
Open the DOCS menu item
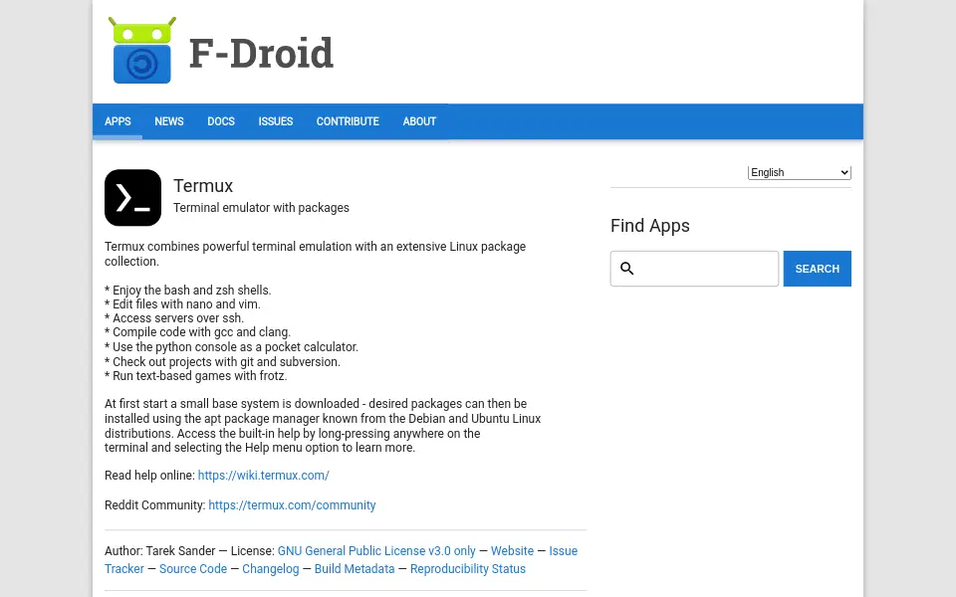coord(221,121)
